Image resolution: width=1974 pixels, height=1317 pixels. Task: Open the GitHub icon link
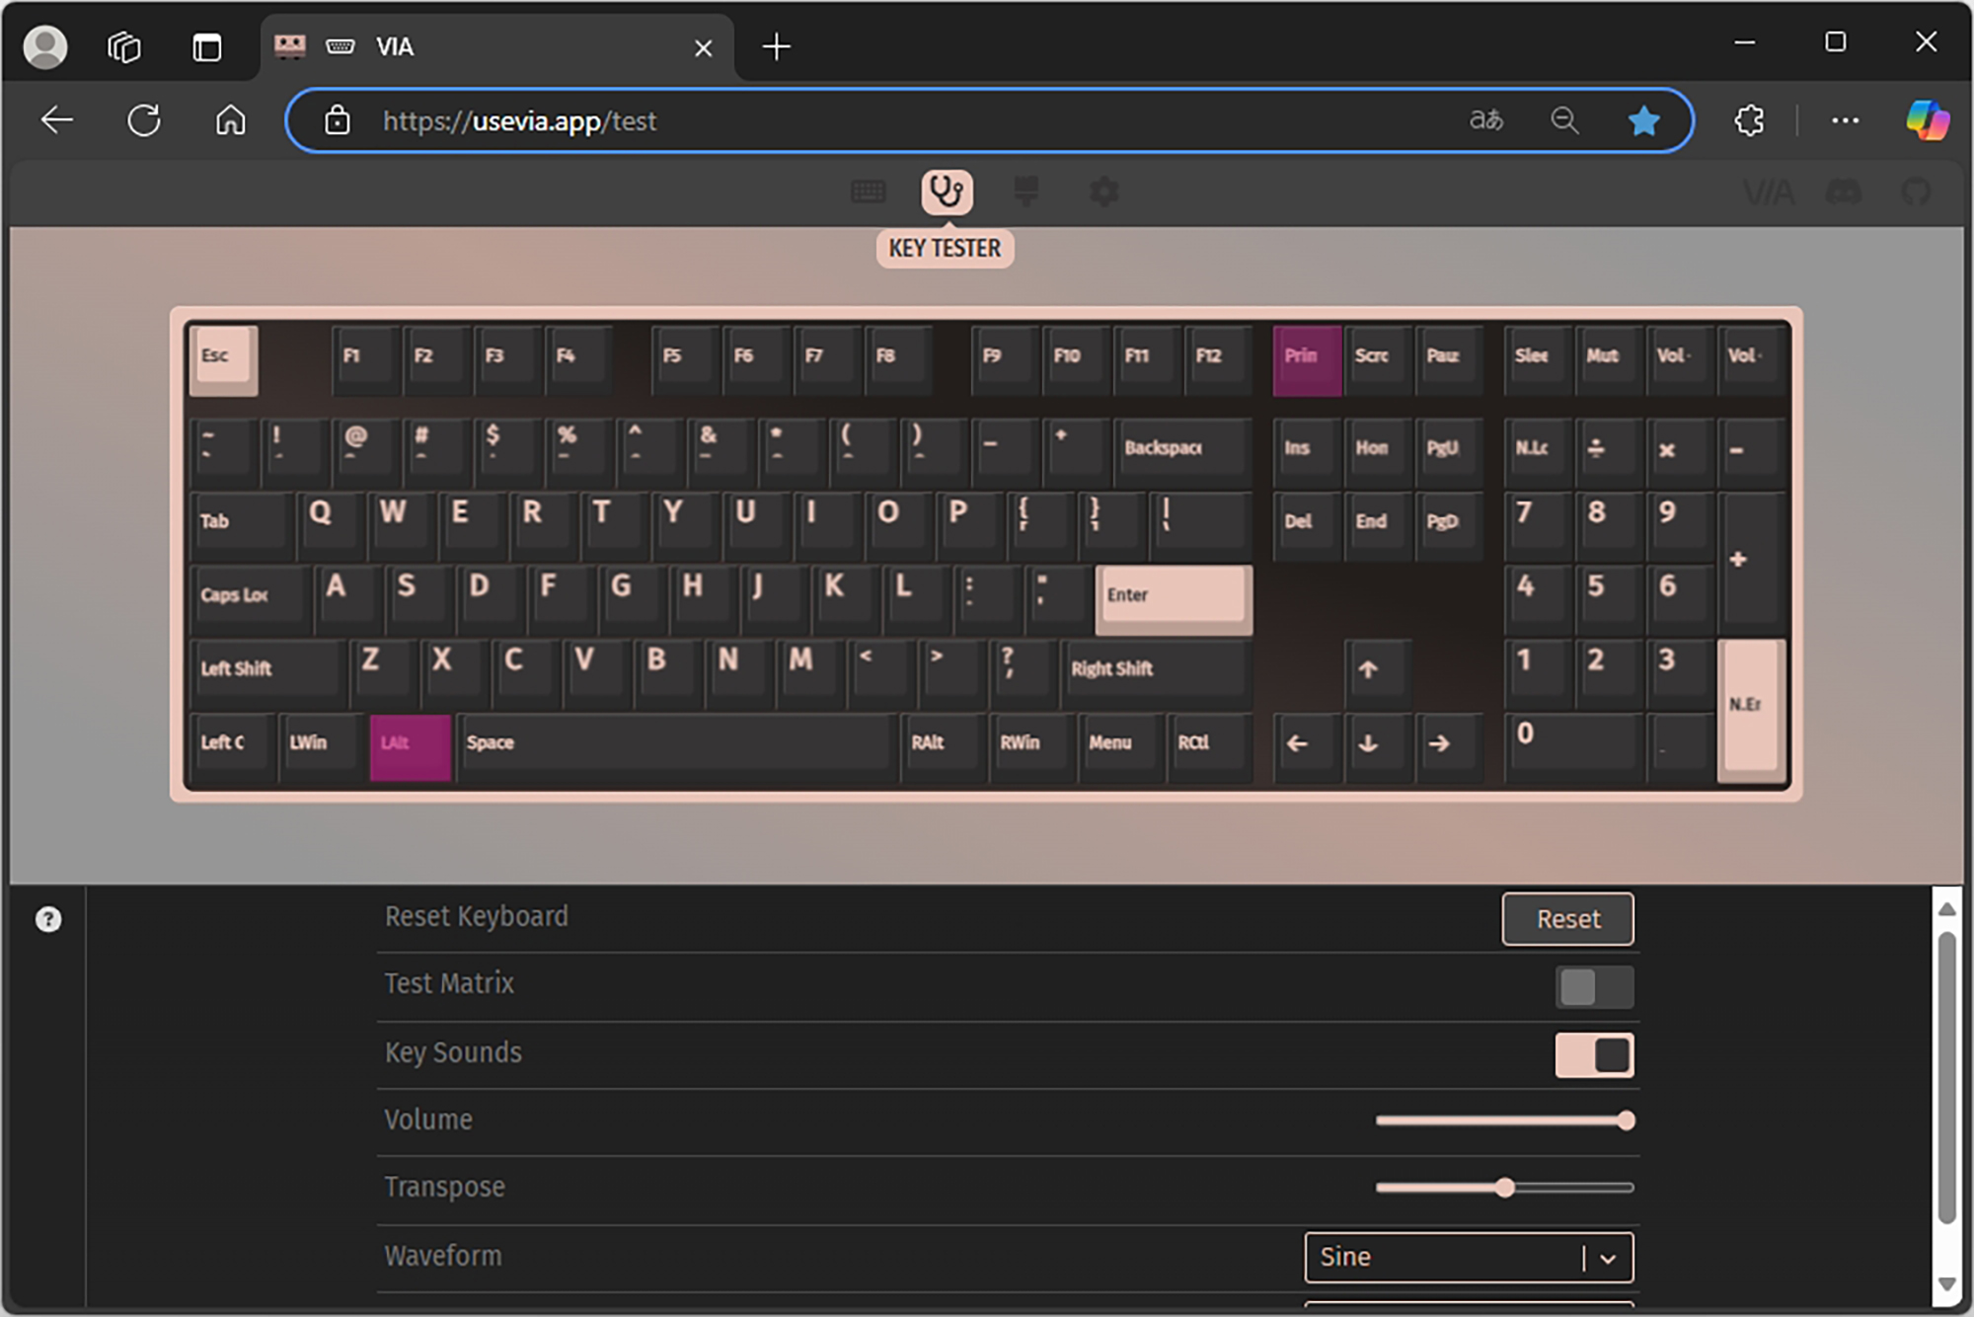[x=1916, y=192]
